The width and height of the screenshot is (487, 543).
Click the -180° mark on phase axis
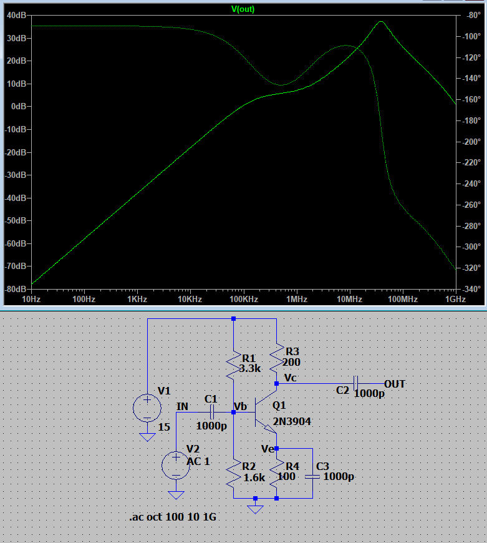coord(472,121)
